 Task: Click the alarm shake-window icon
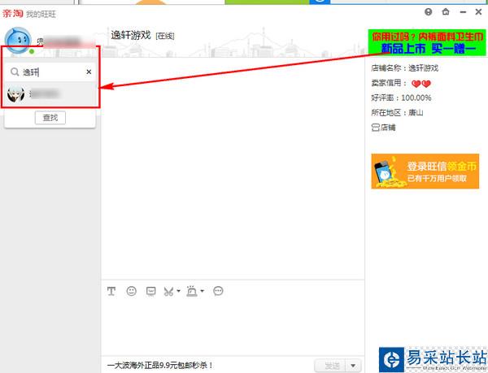192,291
